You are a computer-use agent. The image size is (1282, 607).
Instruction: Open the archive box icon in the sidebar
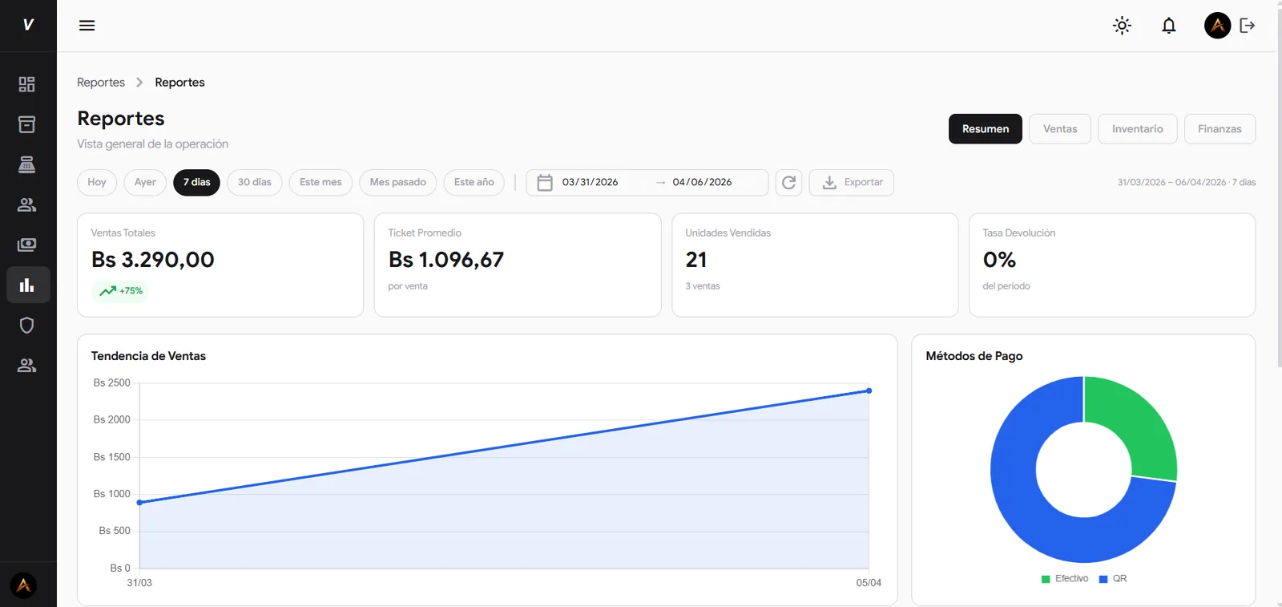point(26,124)
